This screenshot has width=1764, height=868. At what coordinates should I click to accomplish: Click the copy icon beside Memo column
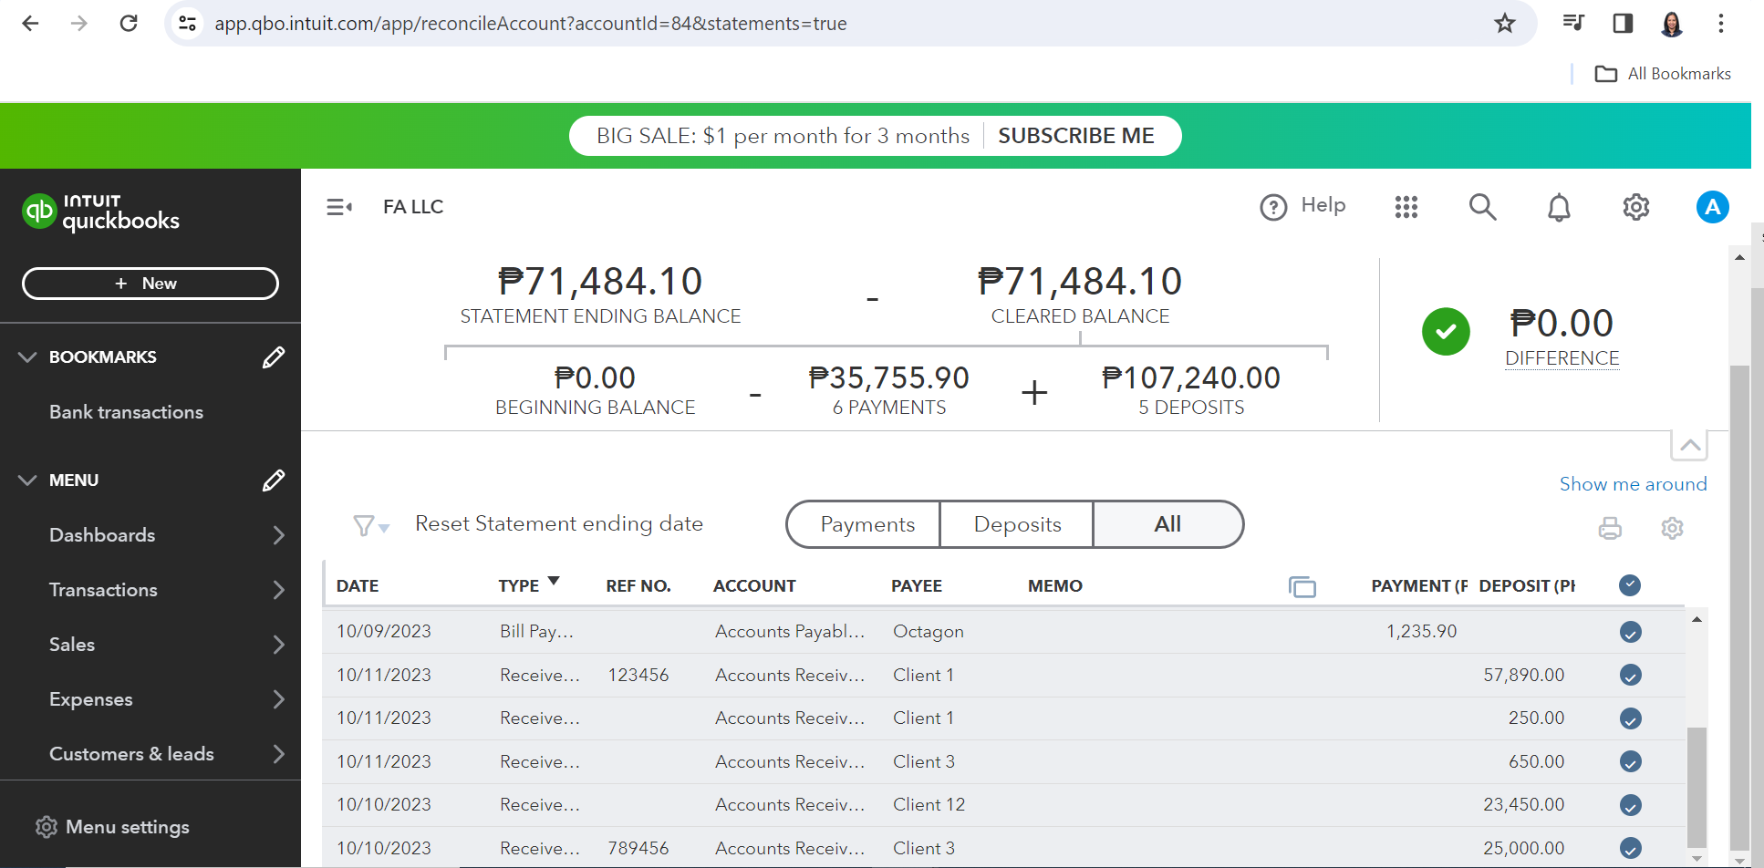pyautogui.click(x=1302, y=586)
